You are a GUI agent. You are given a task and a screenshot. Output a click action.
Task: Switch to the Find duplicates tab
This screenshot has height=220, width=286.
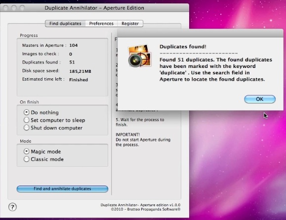[x=65, y=24]
